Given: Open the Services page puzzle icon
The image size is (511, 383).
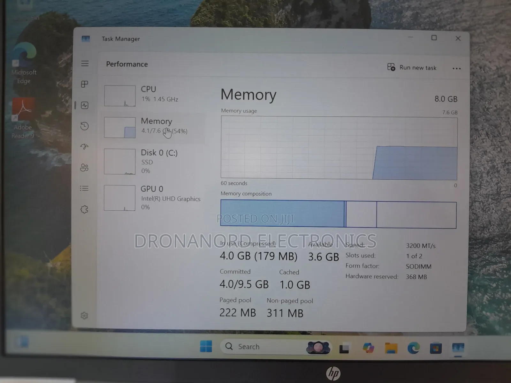Looking at the screenshot, I should click(x=84, y=209).
